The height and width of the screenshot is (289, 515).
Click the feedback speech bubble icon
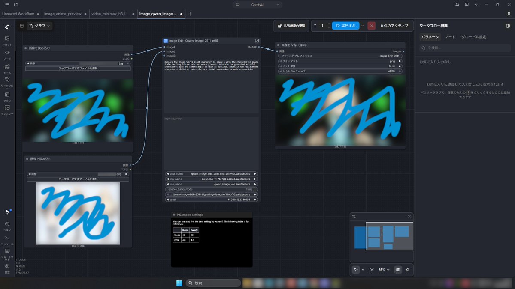(467, 4)
